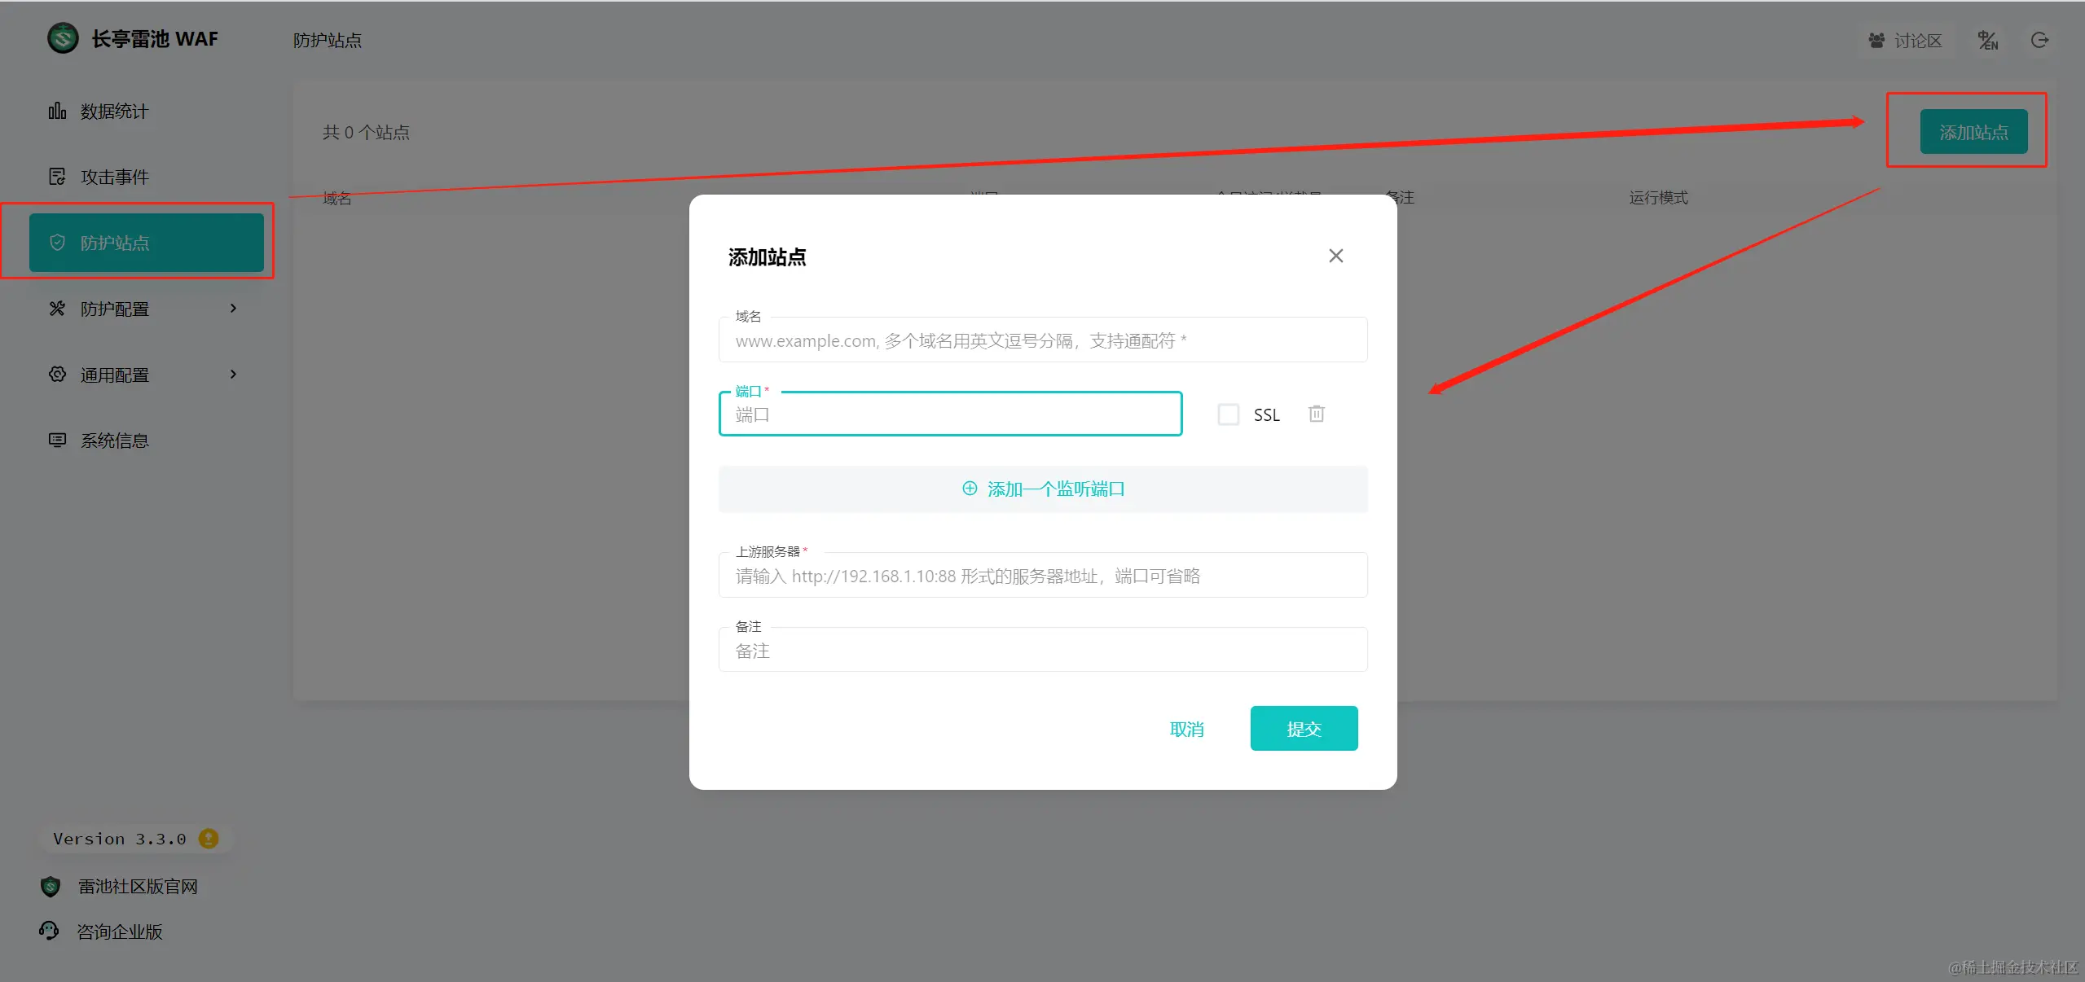
Task: Expand the 通用配置 submenu arrow
Action: (233, 374)
